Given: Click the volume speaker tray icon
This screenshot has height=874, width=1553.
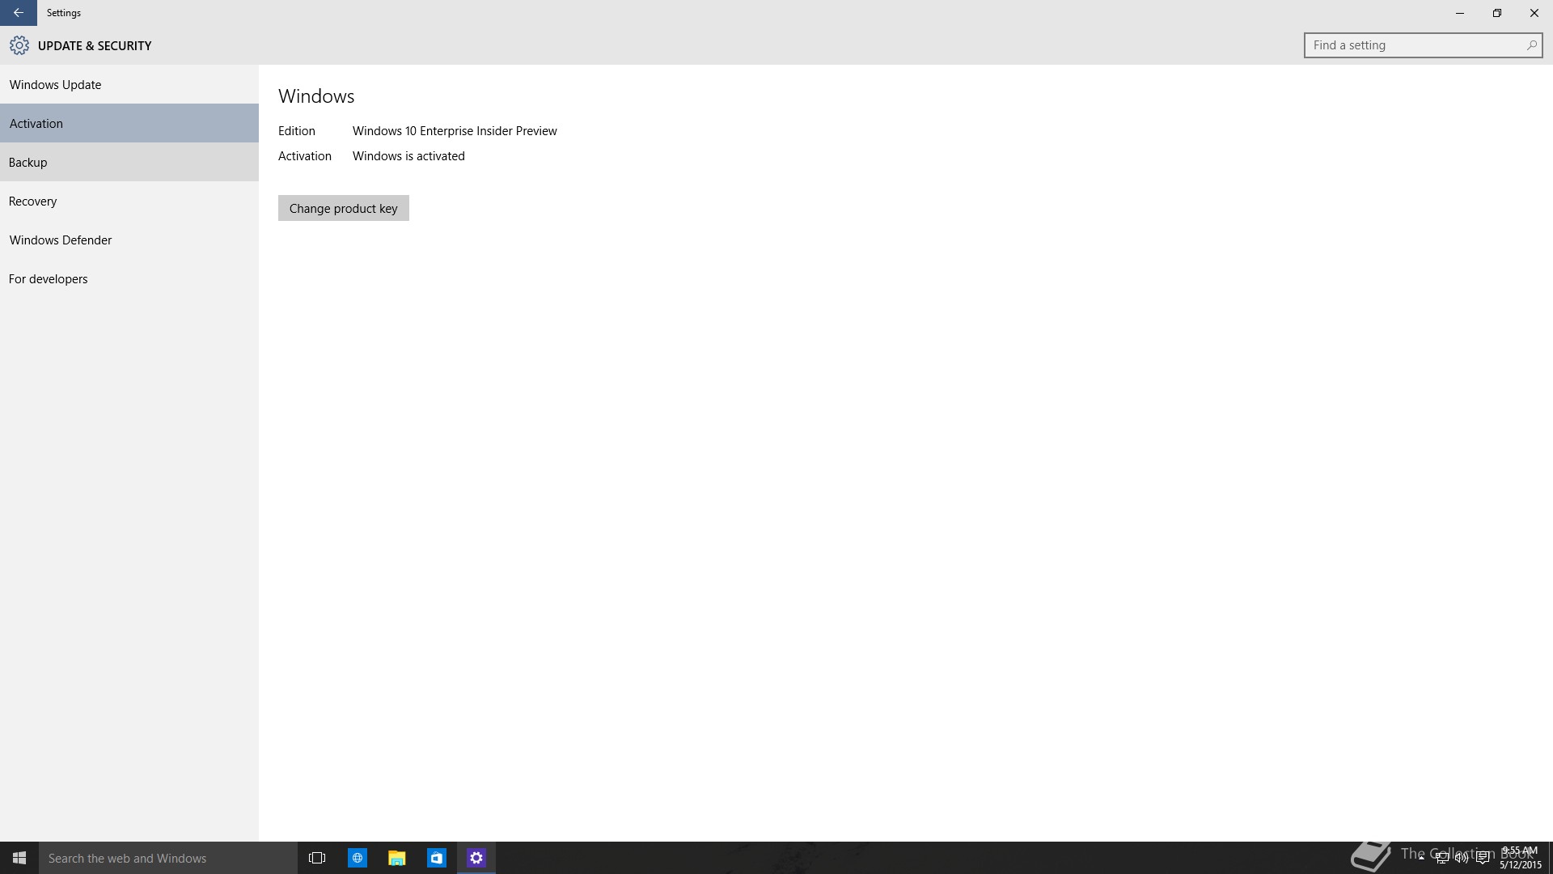Looking at the screenshot, I should click(1462, 859).
